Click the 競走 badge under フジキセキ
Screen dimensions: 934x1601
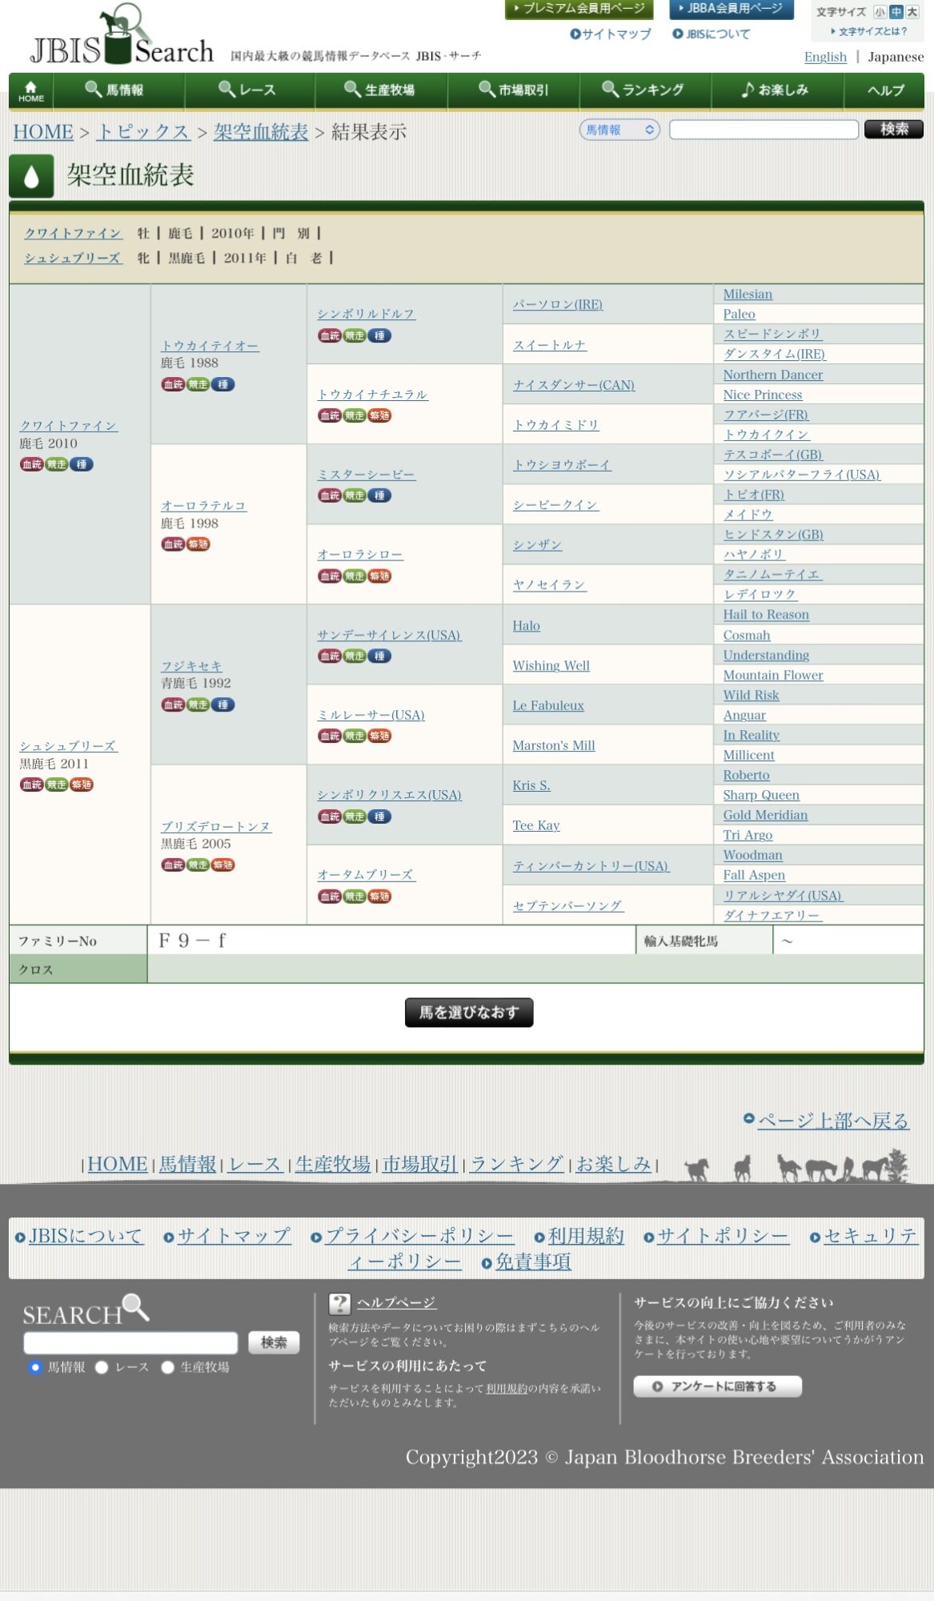coord(198,704)
